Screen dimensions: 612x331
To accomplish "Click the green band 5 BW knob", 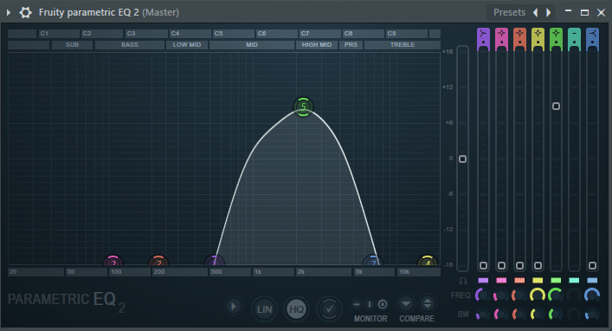I will (x=556, y=315).
